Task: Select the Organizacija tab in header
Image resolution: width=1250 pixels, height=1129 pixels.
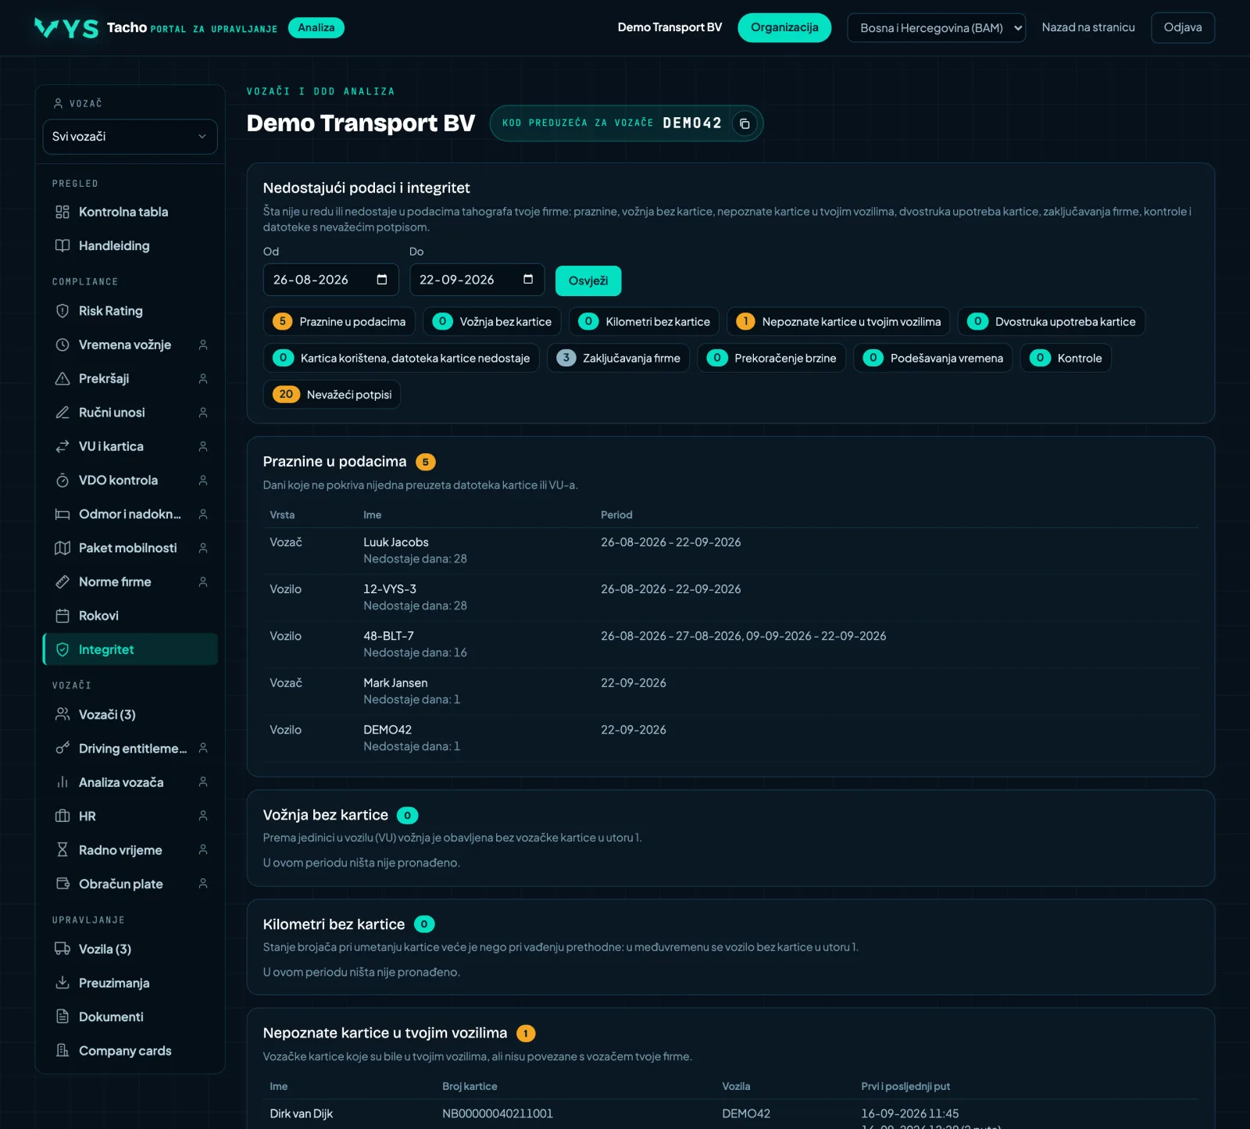Action: point(784,27)
